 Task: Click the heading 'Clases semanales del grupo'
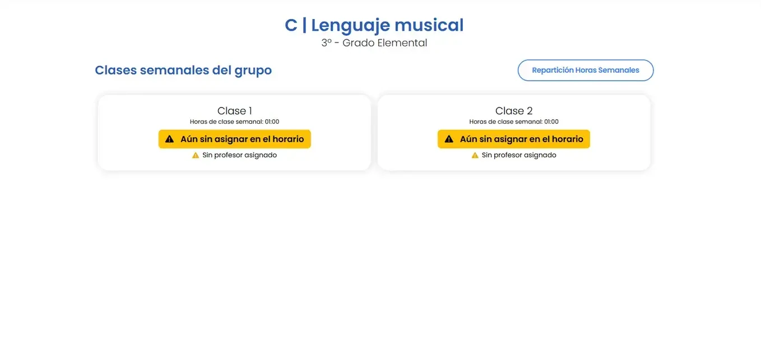183,70
